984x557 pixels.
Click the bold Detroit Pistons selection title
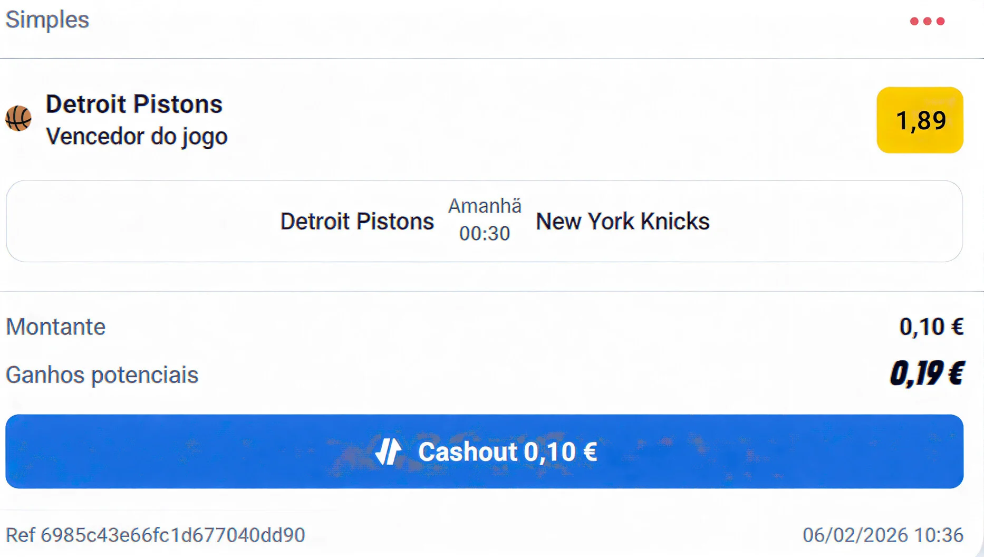pos(134,104)
